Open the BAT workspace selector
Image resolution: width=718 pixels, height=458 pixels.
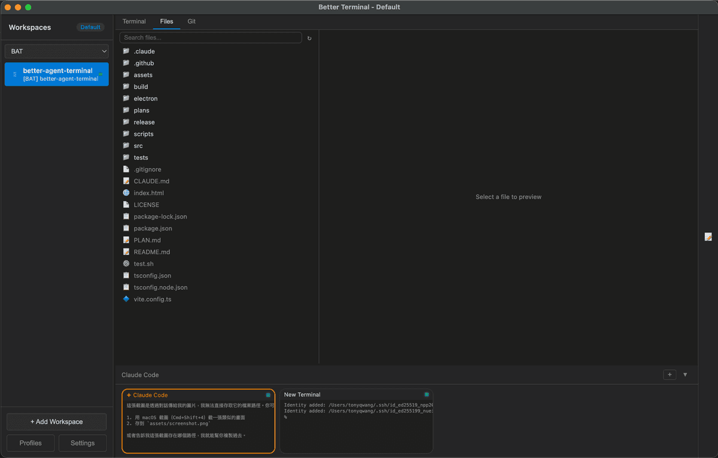point(56,51)
